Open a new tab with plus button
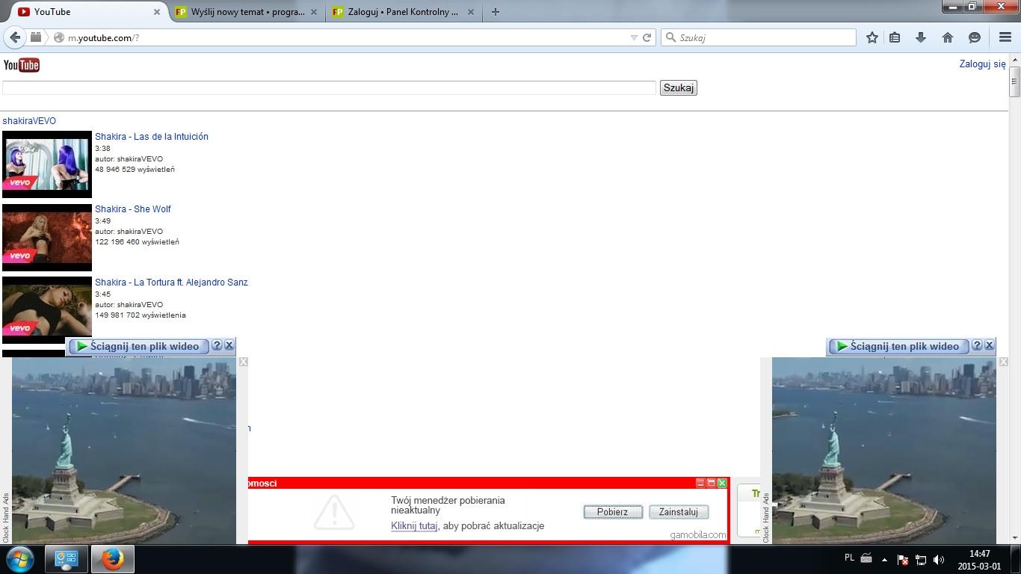The height and width of the screenshot is (574, 1021). (x=495, y=12)
